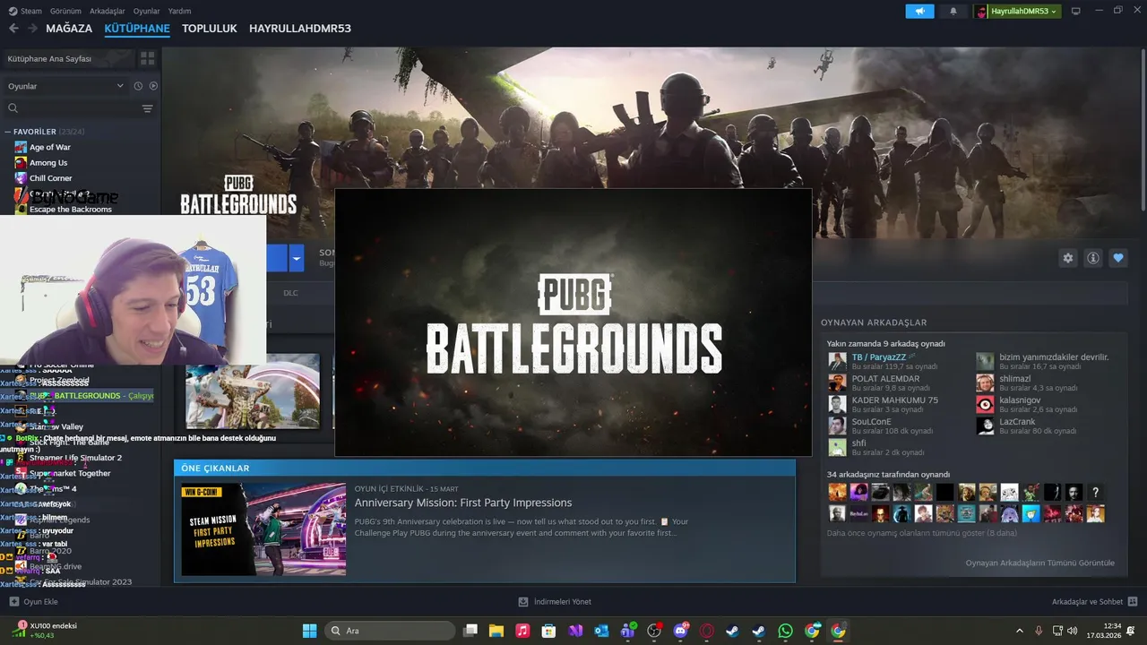1147x645 pixels.
Task: Open the DLC tab
Action: coord(290,293)
